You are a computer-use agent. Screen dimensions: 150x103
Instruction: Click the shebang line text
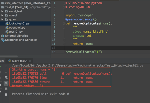83,3
